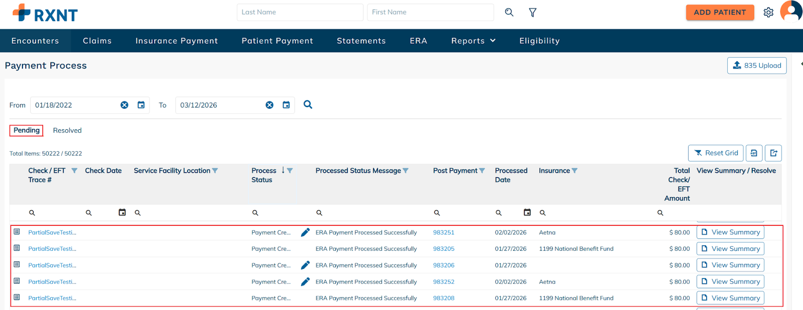
Task: Clear the From date field
Action: [124, 105]
